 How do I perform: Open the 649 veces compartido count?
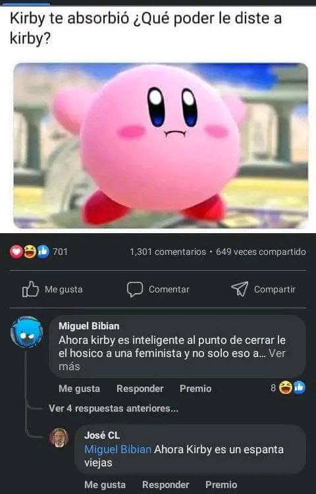click(261, 252)
